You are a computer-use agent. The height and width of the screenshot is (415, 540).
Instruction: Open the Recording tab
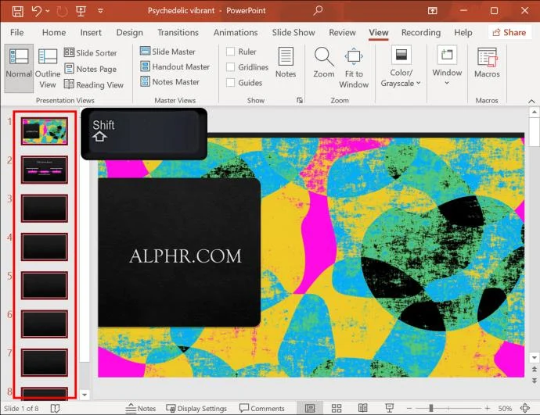click(x=421, y=32)
